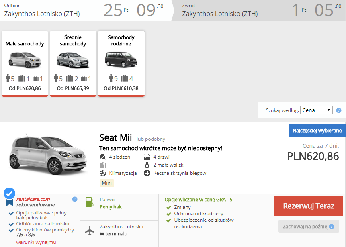346x247 pixels.
Task: Click the info icon next to sort dropdown
Action: click(x=338, y=110)
